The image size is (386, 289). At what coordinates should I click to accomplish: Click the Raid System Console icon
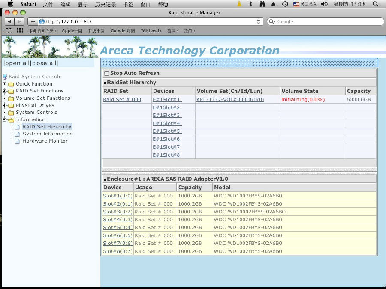coord(5,77)
